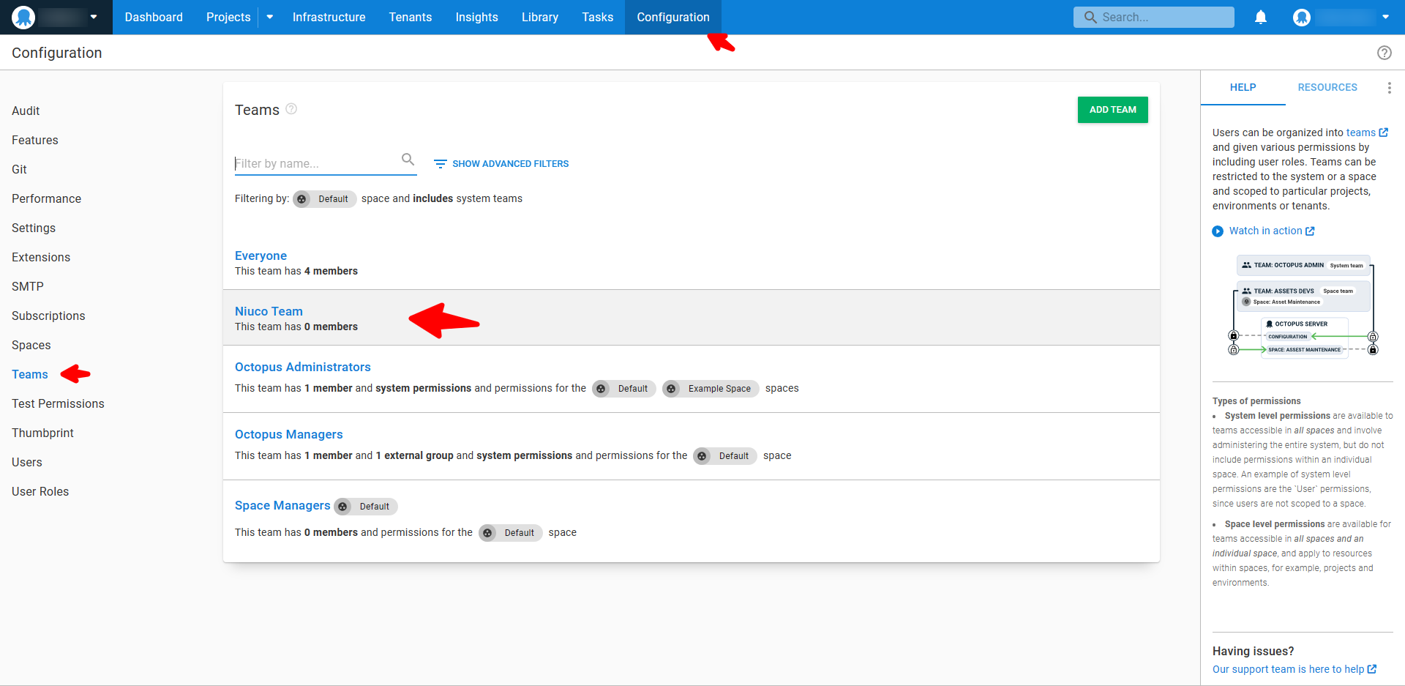
Task: Open Subscriptions in sidebar
Action: pyautogui.click(x=48, y=316)
